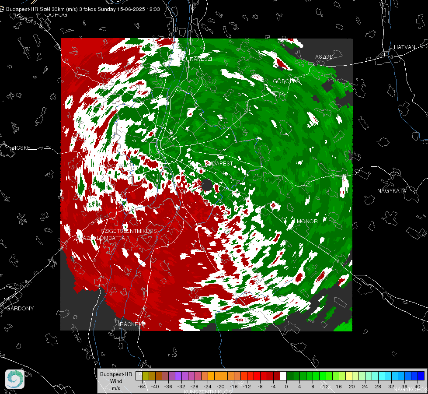Click the 32 legend value

[391, 387]
